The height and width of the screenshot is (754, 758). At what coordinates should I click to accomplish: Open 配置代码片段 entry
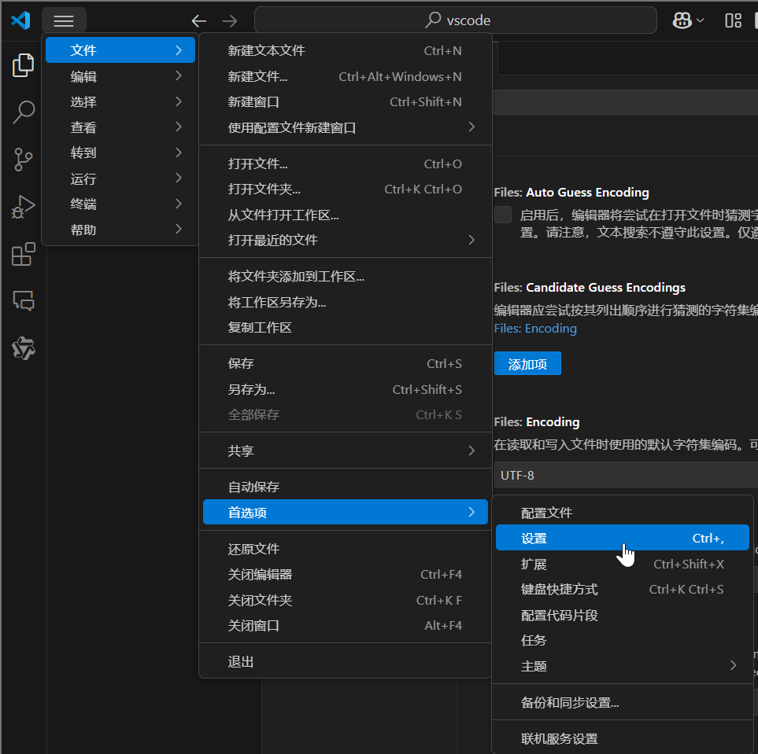point(622,615)
